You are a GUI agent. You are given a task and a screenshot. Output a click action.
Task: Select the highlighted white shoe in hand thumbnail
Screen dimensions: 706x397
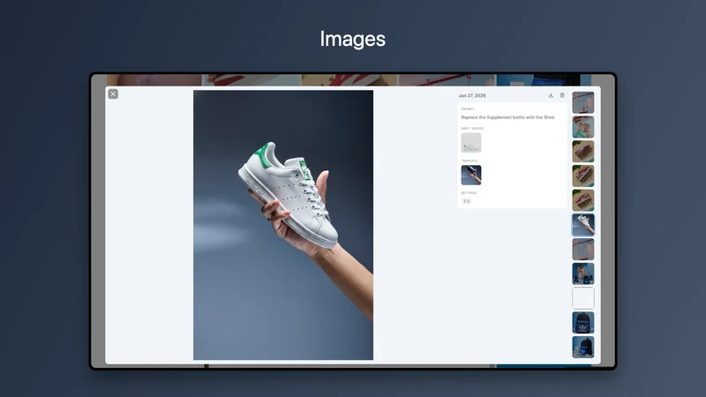pos(583,225)
